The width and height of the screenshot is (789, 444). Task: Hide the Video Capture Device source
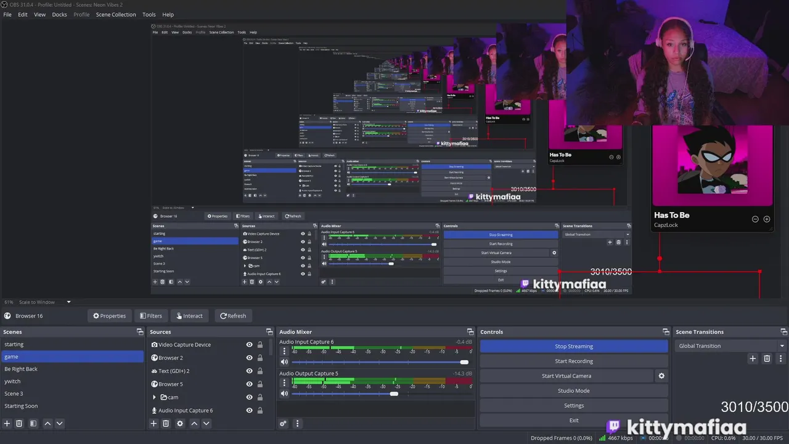coord(250,345)
